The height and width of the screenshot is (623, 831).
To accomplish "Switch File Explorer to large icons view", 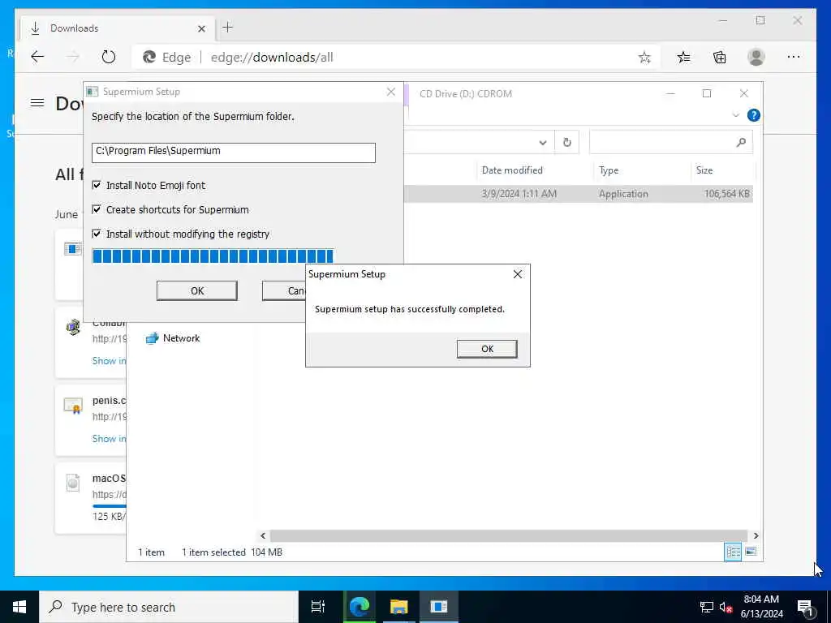I will click(751, 552).
